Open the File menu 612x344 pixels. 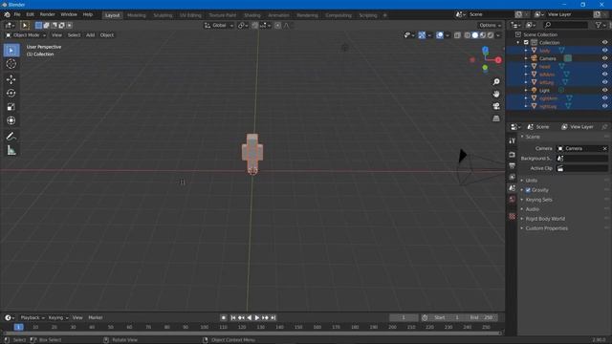(17, 14)
